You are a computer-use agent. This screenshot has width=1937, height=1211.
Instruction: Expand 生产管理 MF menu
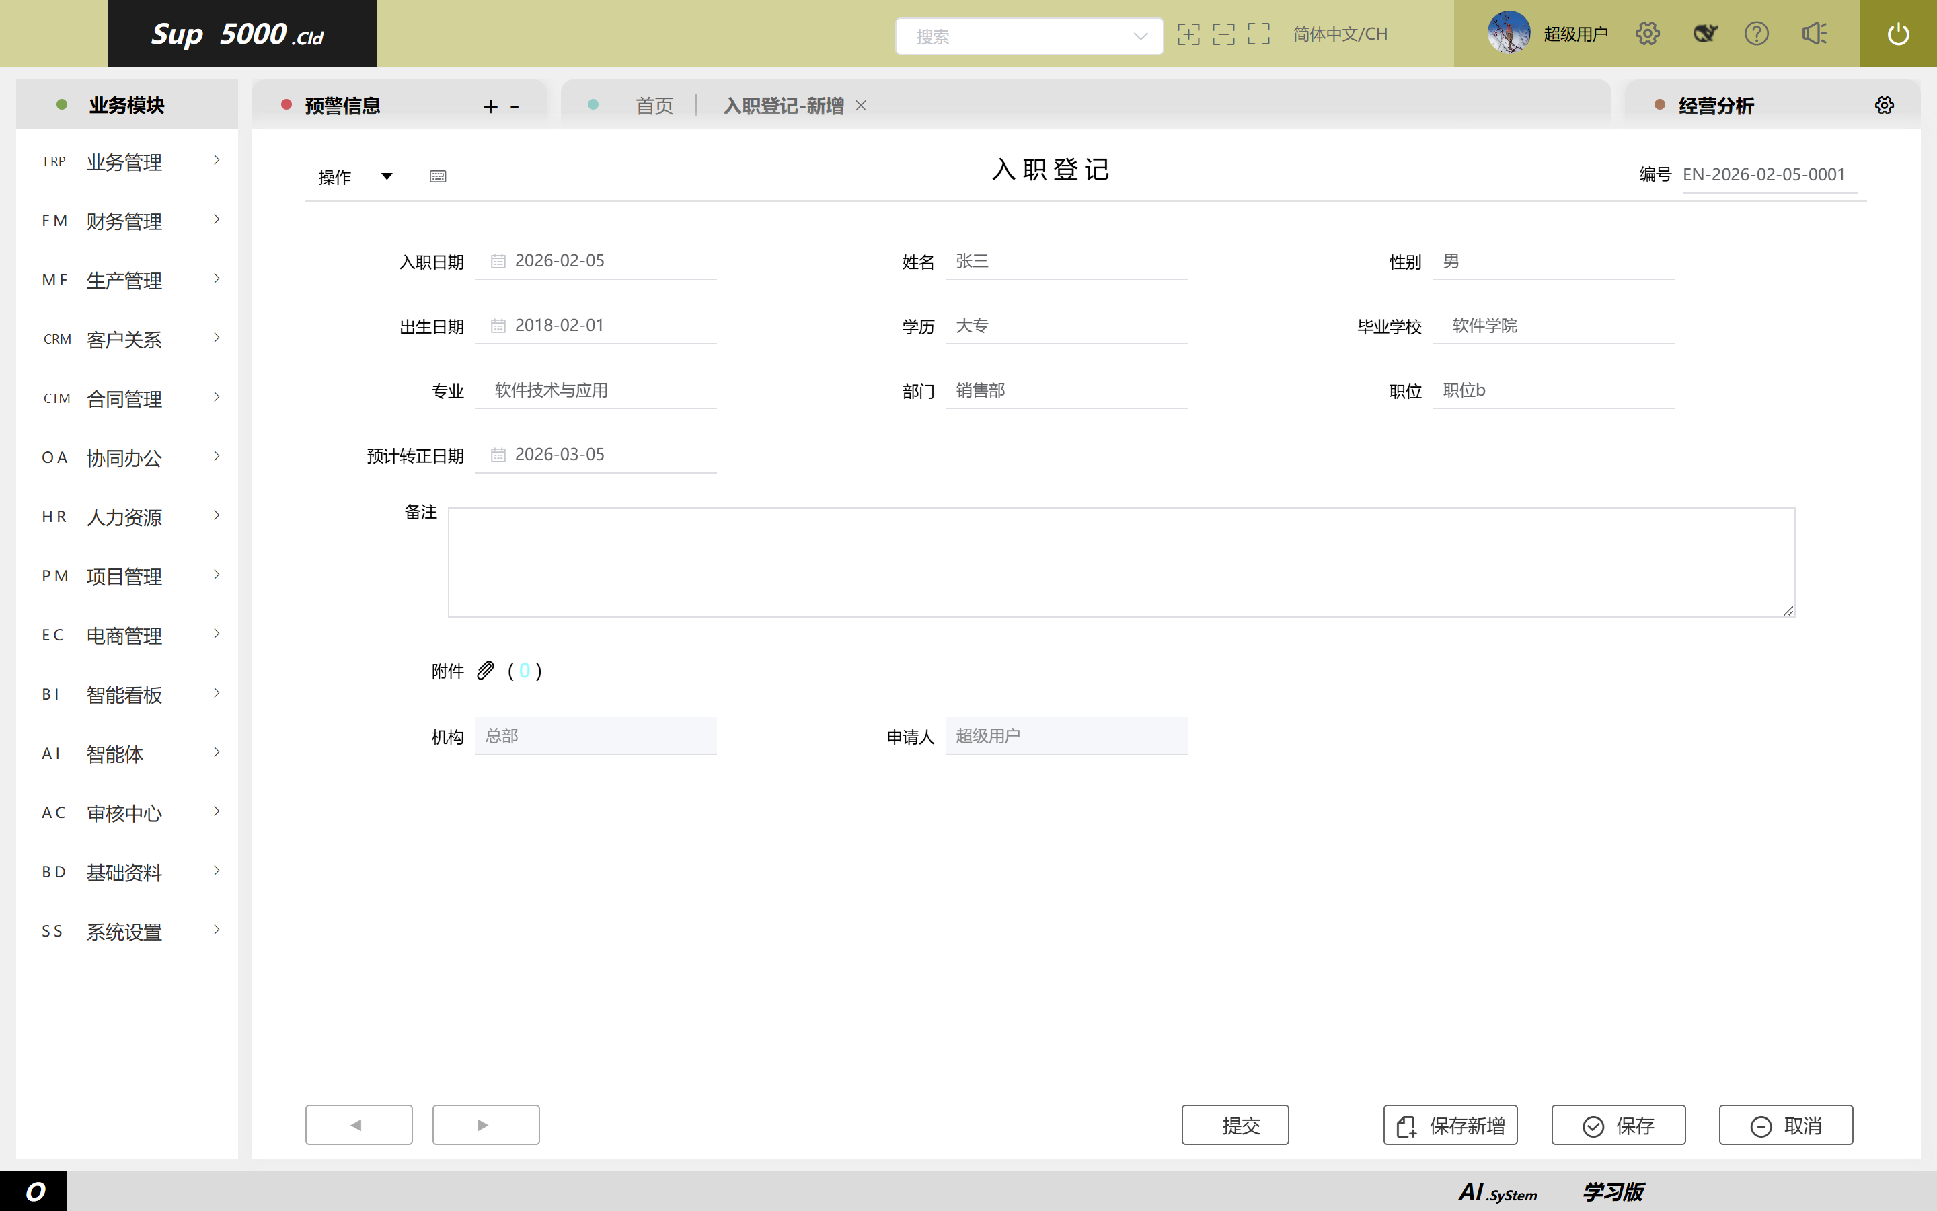(x=127, y=281)
